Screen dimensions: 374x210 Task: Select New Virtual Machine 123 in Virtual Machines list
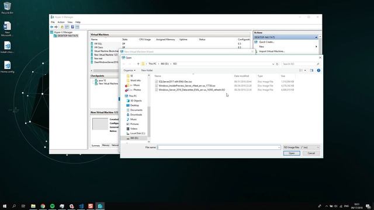point(105,55)
